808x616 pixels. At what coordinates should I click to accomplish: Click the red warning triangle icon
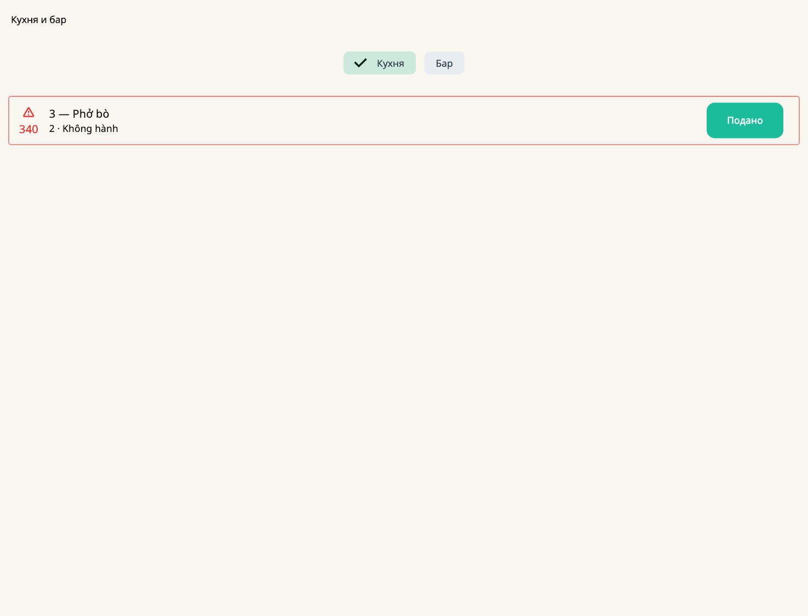coord(28,112)
